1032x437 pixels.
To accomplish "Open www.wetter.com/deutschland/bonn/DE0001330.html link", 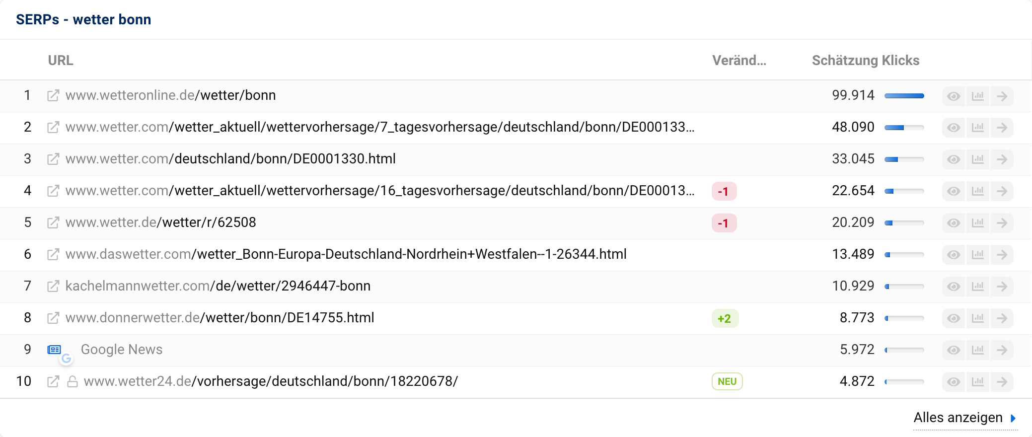I will point(230,159).
